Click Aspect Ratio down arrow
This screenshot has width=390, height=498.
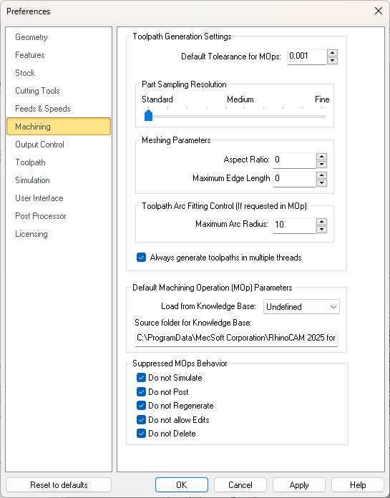[322, 164]
